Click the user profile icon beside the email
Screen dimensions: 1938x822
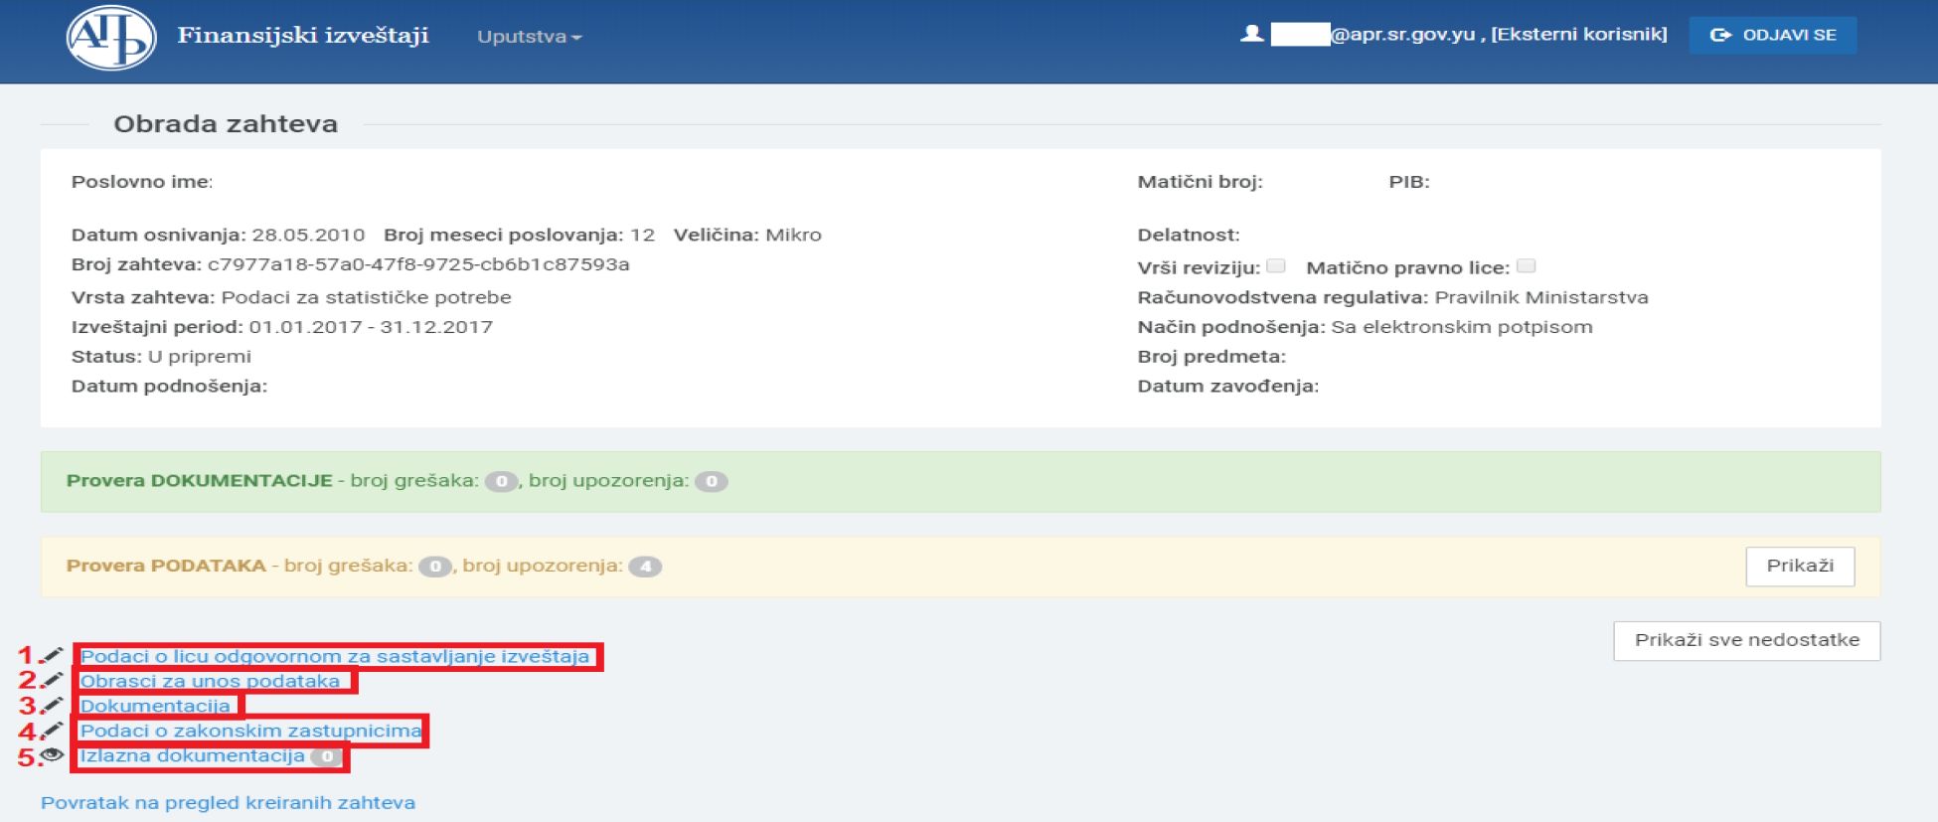point(1251,34)
